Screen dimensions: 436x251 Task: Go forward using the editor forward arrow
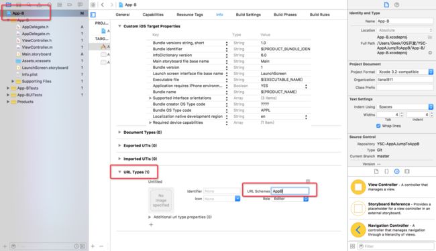tap(111, 5)
